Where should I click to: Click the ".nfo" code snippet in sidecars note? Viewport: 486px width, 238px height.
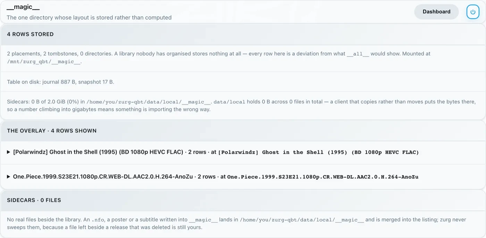(x=97, y=220)
